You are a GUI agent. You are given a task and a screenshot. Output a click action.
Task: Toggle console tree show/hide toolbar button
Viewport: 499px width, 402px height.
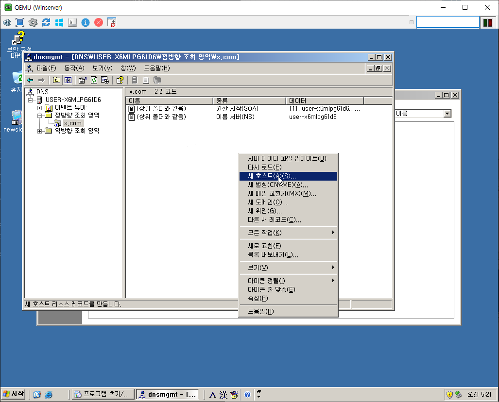pos(68,80)
